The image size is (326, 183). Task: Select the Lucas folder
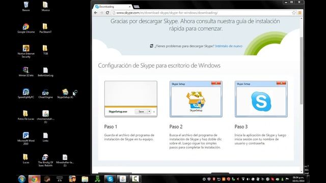pos(26,159)
